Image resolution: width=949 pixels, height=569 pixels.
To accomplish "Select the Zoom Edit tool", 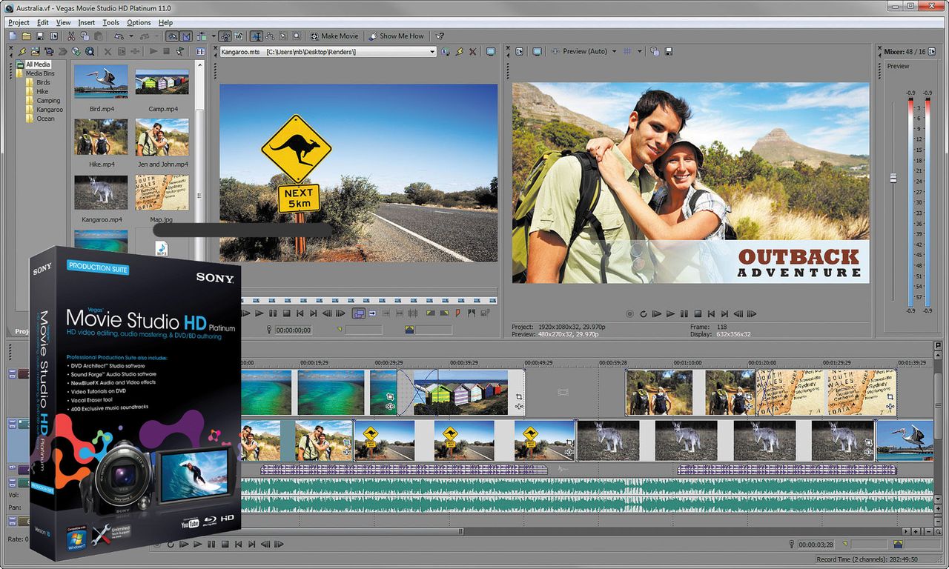I will click(x=297, y=36).
